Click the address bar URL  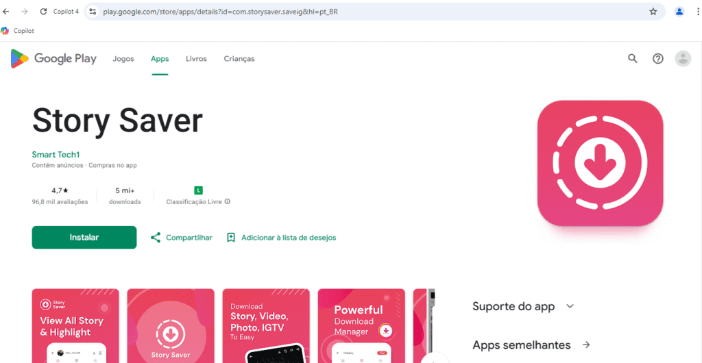(x=220, y=12)
